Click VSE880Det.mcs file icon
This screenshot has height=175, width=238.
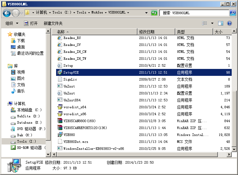click(60, 142)
